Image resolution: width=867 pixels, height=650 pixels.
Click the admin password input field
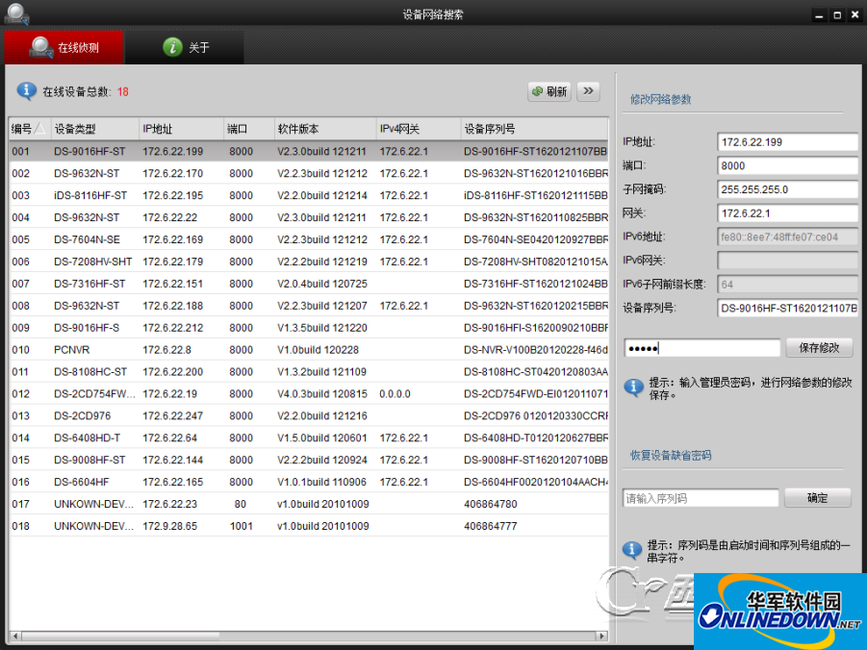point(701,346)
